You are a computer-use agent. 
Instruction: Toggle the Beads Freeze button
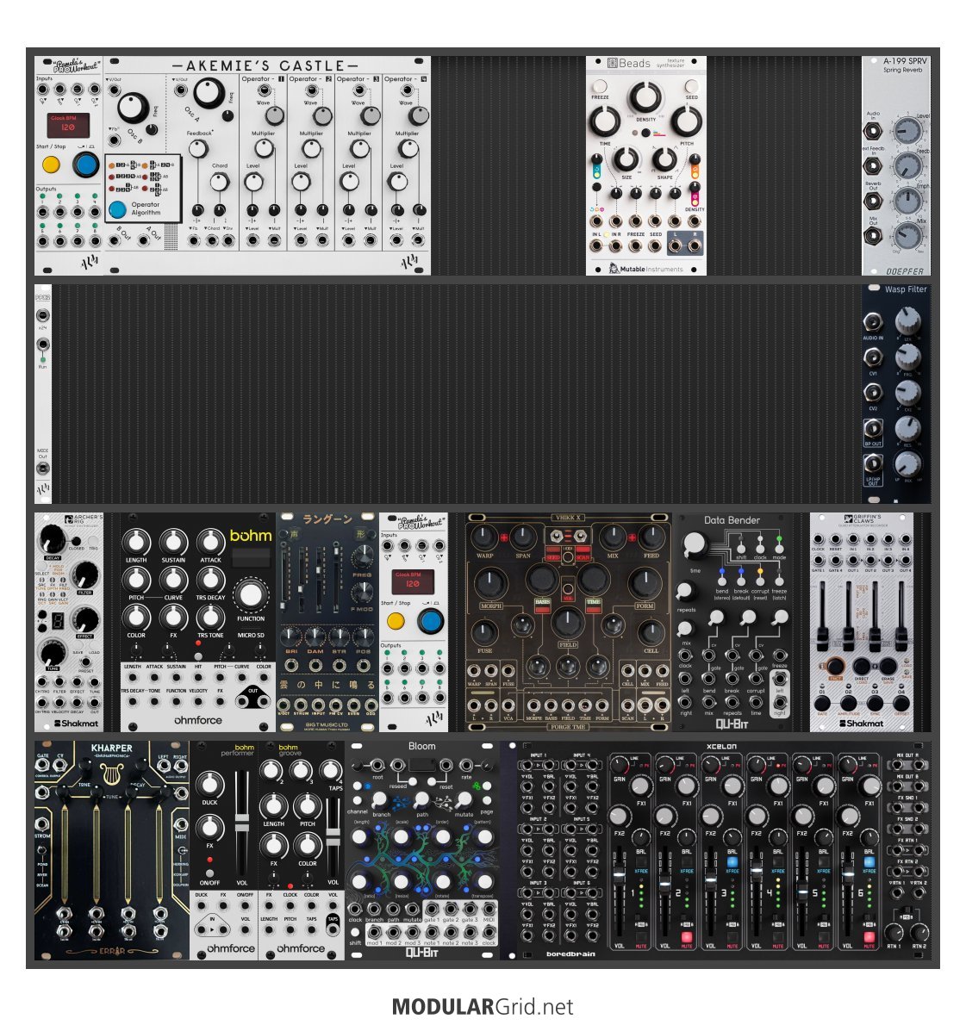(599, 85)
